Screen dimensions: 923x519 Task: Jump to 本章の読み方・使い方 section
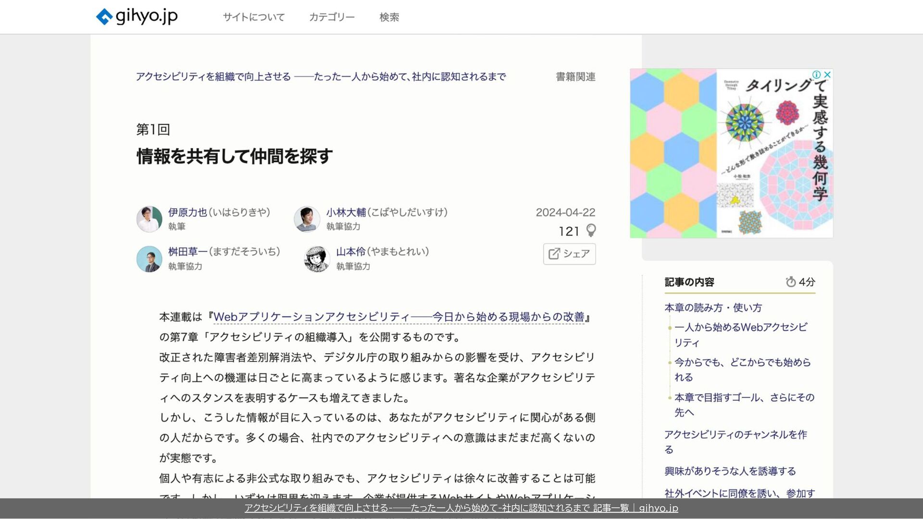point(713,308)
